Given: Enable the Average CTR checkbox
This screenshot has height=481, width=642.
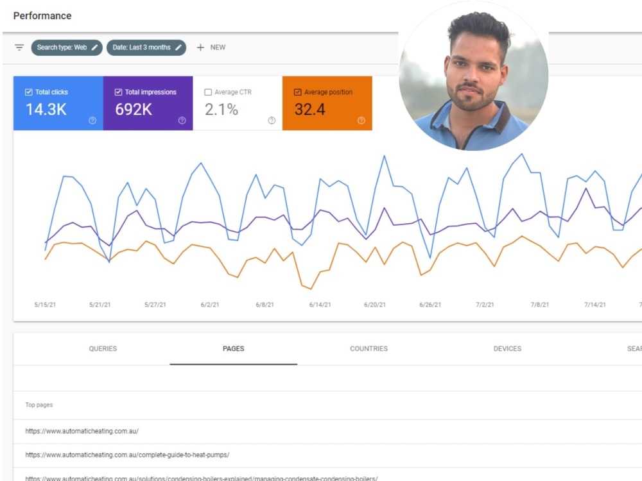Looking at the screenshot, I should [208, 92].
